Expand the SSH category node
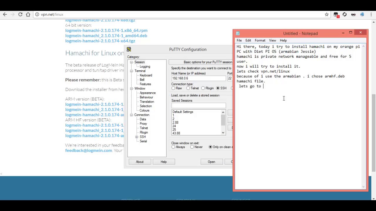The image size is (376, 211). point(137,137)
